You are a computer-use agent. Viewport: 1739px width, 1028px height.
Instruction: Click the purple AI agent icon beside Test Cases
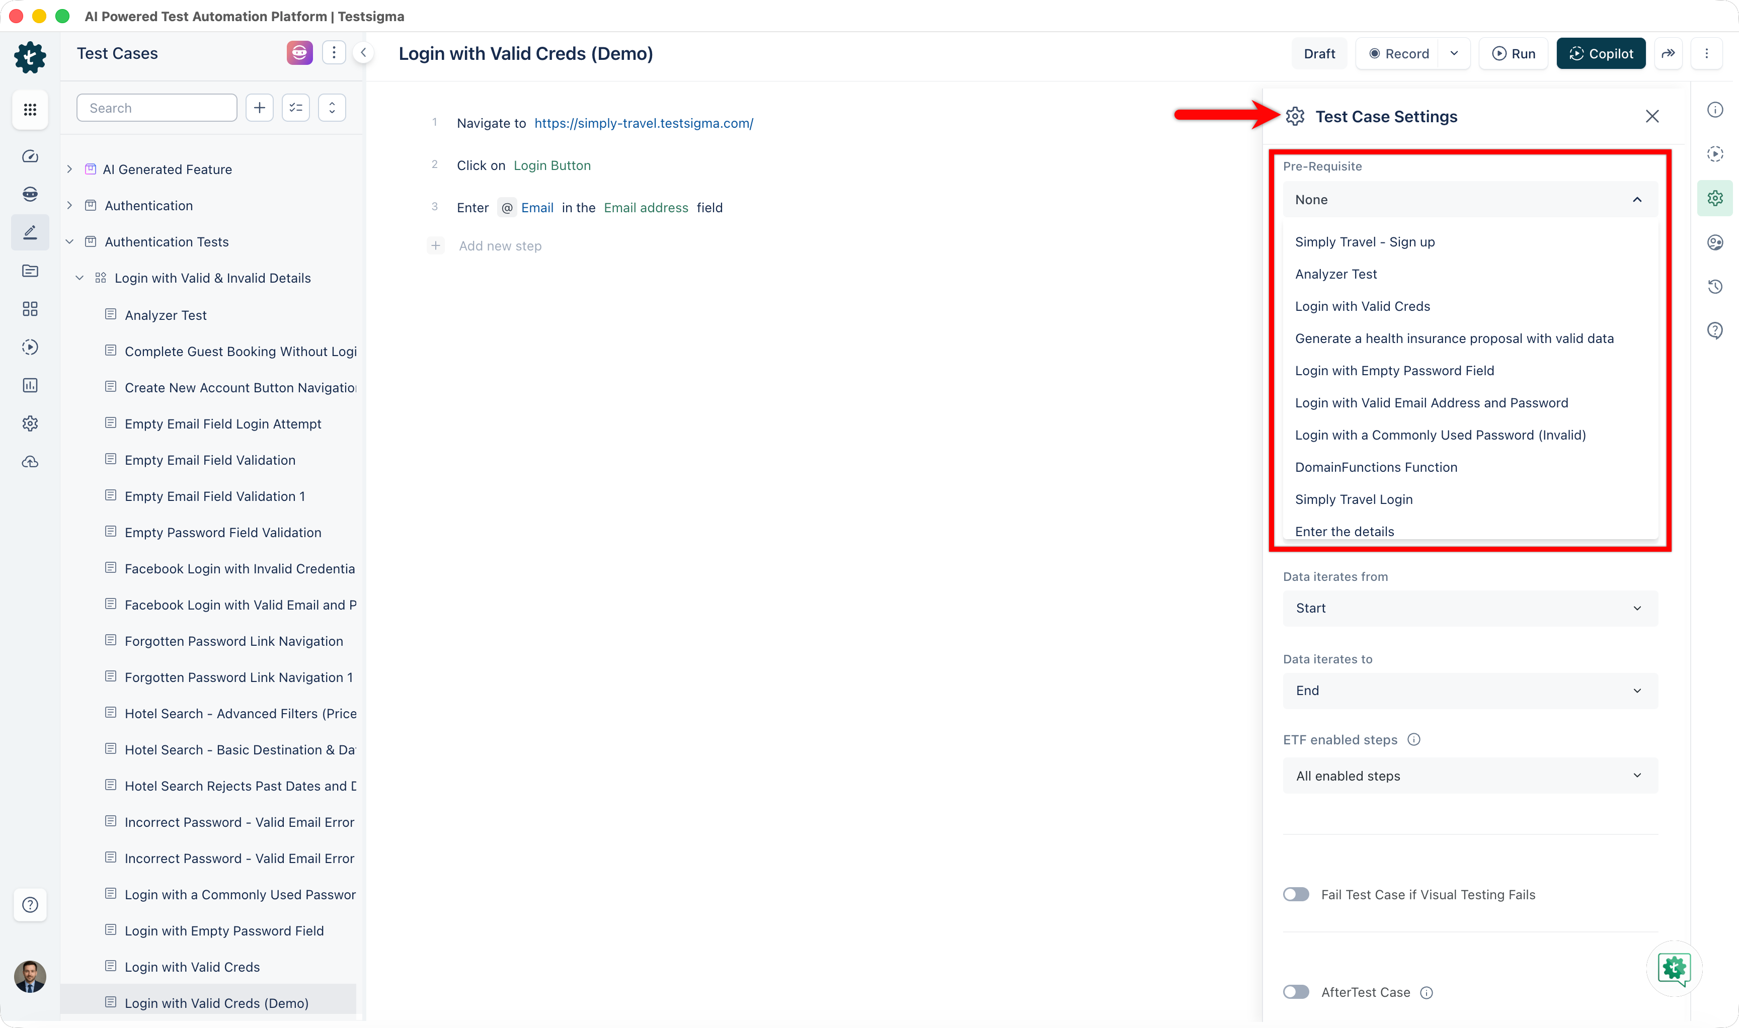299,53
